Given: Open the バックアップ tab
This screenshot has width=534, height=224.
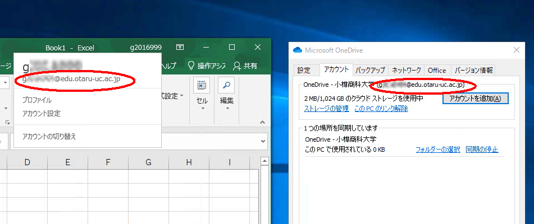Looking at the screenshot, I should (x=371, y=71).
